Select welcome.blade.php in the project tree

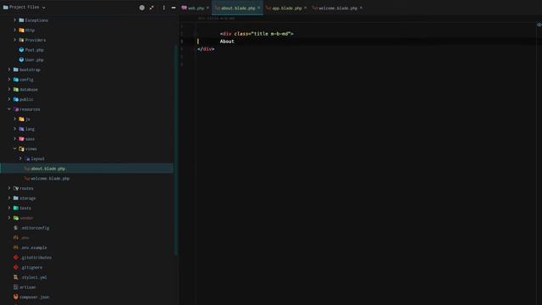point(87,179)
